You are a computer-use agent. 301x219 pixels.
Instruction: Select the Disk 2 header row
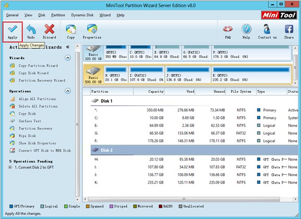[x=194, y=150]
